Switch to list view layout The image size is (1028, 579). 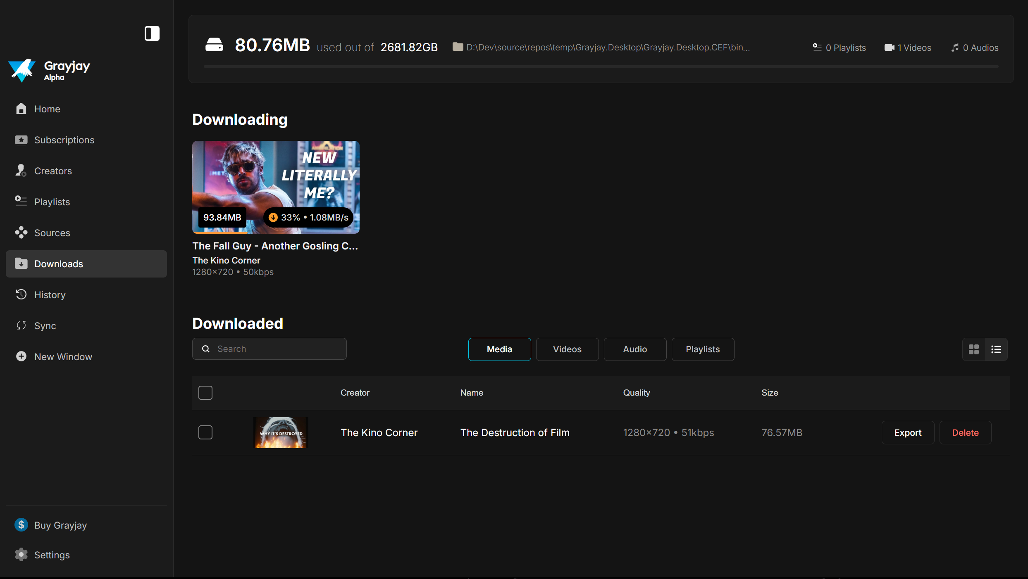click(995, 349)
